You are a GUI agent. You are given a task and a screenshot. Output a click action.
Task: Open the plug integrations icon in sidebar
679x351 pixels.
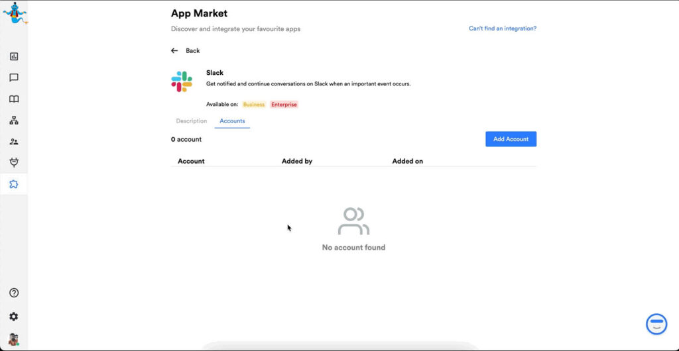(x=14, y=163)
